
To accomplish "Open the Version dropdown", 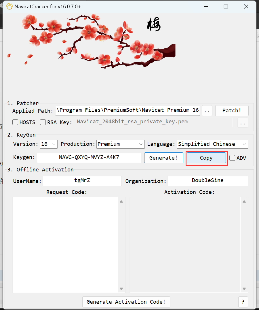I will (49, 144).
